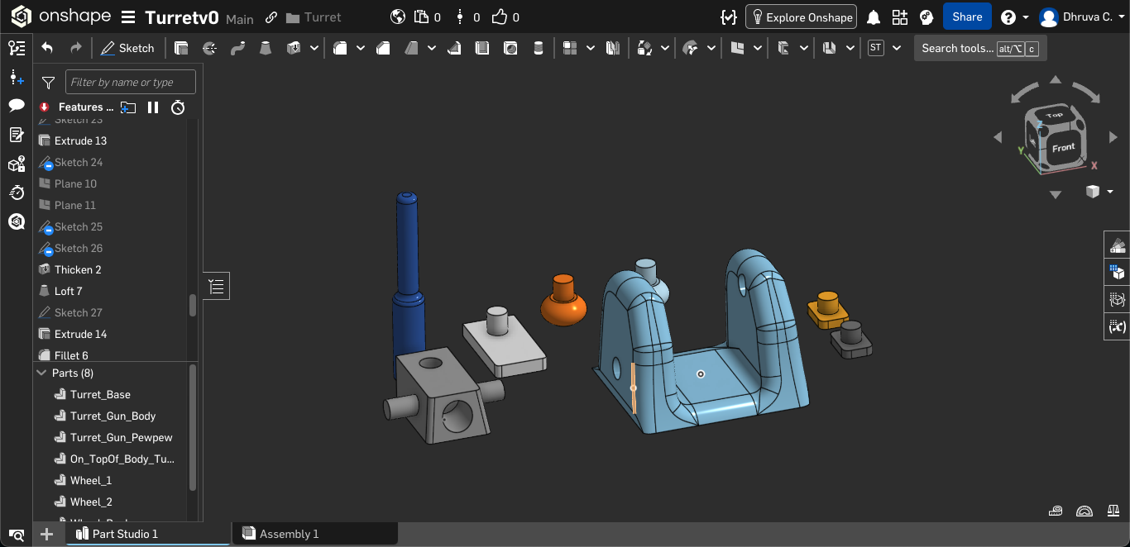Viewport: 1130px width, 547px height.
Task: Select the Linear pattern tool icon
Action: [569, 48]
